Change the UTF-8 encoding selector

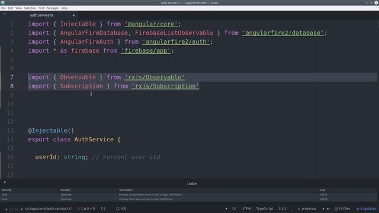point(246,209)
